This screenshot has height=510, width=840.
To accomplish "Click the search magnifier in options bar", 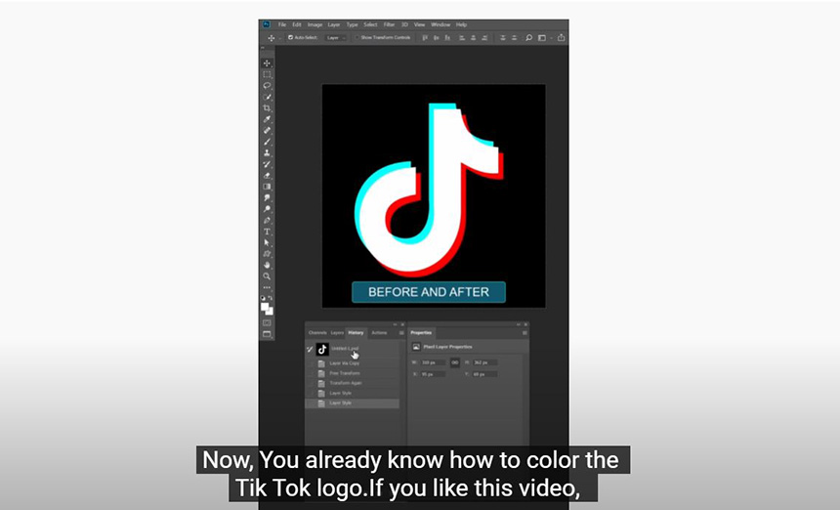I will pyautogui.click(x=528, y=37).
